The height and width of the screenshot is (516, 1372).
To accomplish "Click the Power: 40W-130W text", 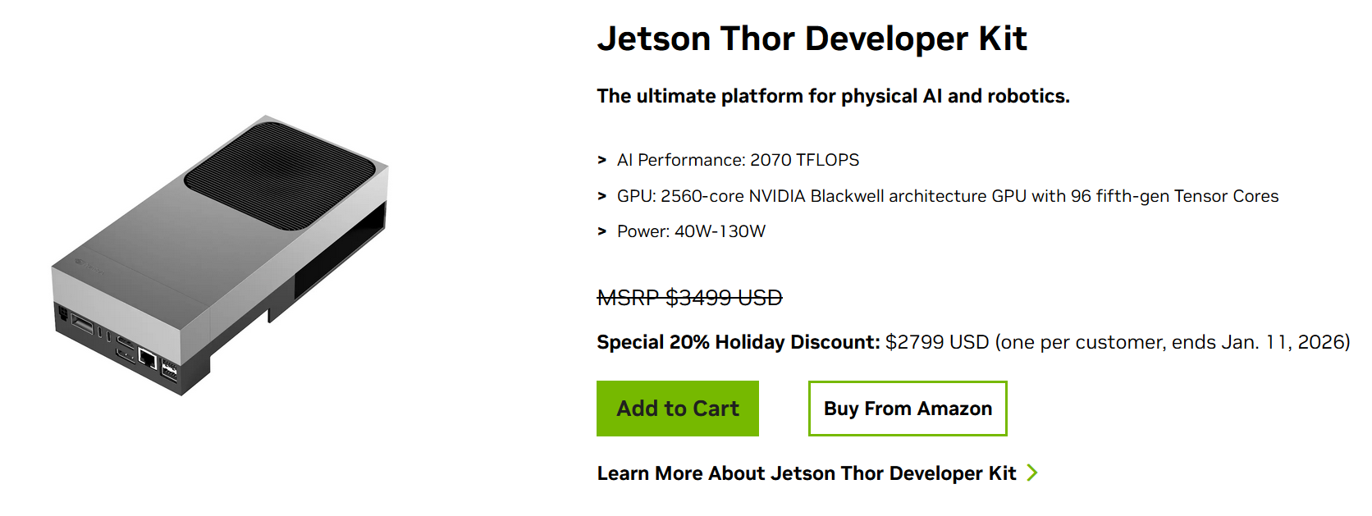I will [691, 231].
